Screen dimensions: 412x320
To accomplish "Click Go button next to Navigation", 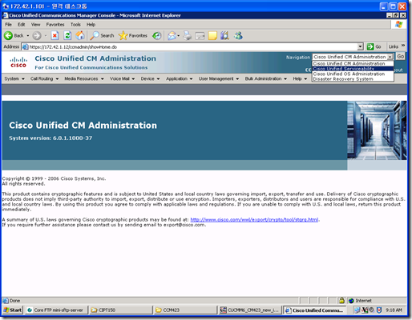I will pos(400,57).
